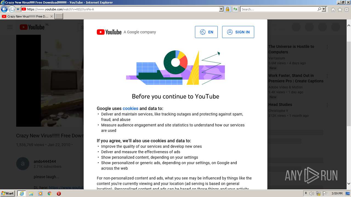Image resolution: width=351 pixels, height=197 pixels.
Task: Open the Opera taskbar icon
Action: tap(59, 193)
